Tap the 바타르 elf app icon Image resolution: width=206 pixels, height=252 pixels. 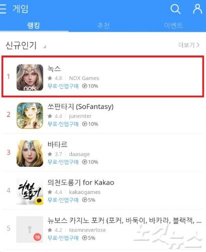click(x=30, y=153)
